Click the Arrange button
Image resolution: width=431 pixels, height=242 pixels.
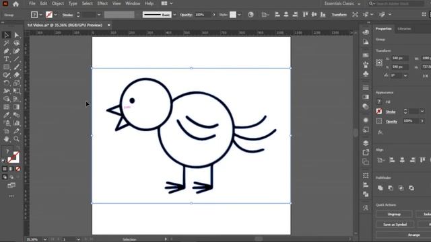(x=413, y=235)
